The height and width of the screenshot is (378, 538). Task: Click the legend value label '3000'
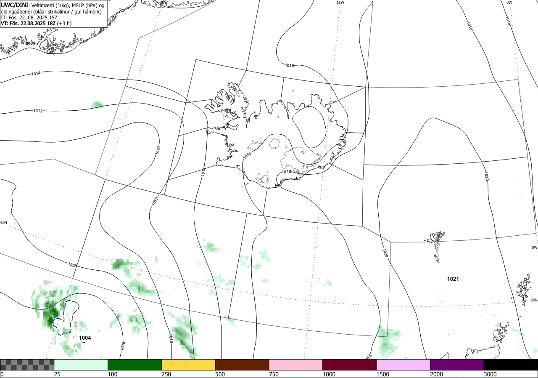[x=491, y=374]
